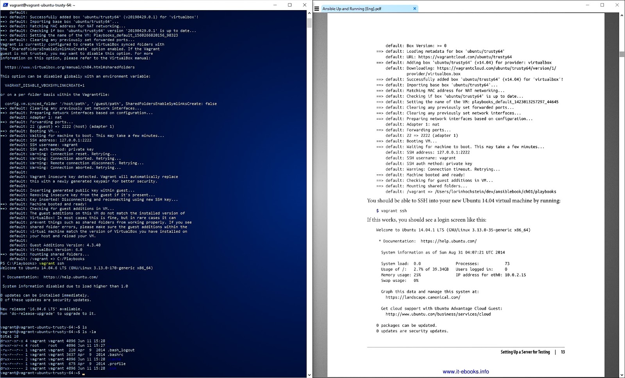The image size is (625, 378).
Task: Minimize the PowerShell terminal window
Action: coord(275,5)
